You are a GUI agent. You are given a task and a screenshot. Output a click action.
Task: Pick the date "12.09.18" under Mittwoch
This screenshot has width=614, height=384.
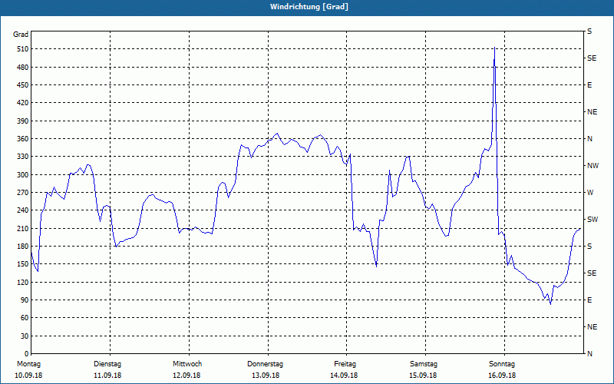pyautogui.click(x=187, y=376)
